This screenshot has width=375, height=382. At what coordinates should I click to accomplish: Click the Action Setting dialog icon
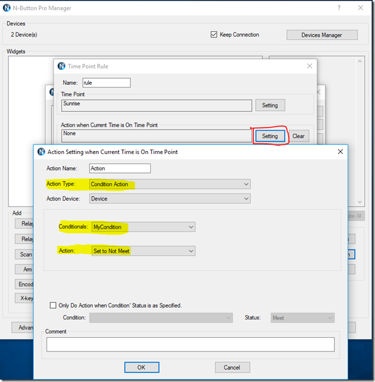point(41,152)
